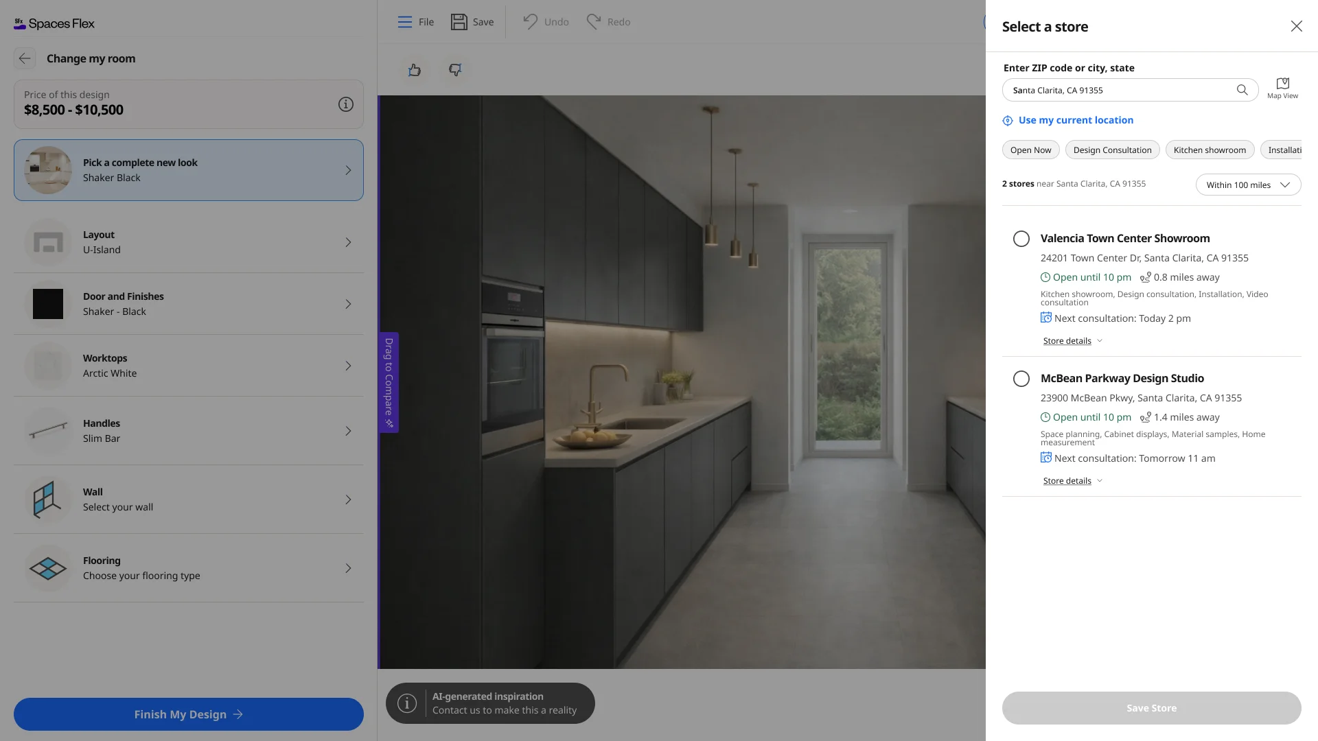The image size is (1318, 741).
Task: Select Valencia Town Center Showroom radio button
Action: tap(1021, 239)
